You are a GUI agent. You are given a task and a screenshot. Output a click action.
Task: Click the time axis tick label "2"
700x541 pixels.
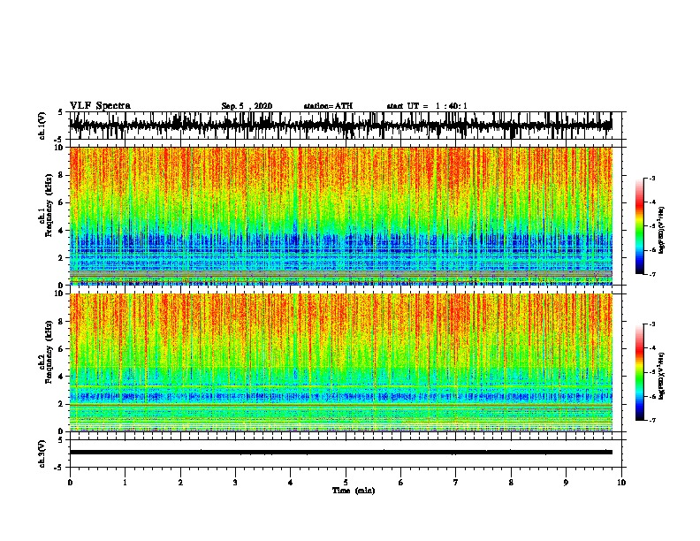(x=180, y=483)
